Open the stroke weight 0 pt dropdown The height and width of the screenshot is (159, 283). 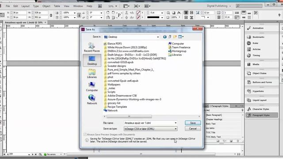162,13
